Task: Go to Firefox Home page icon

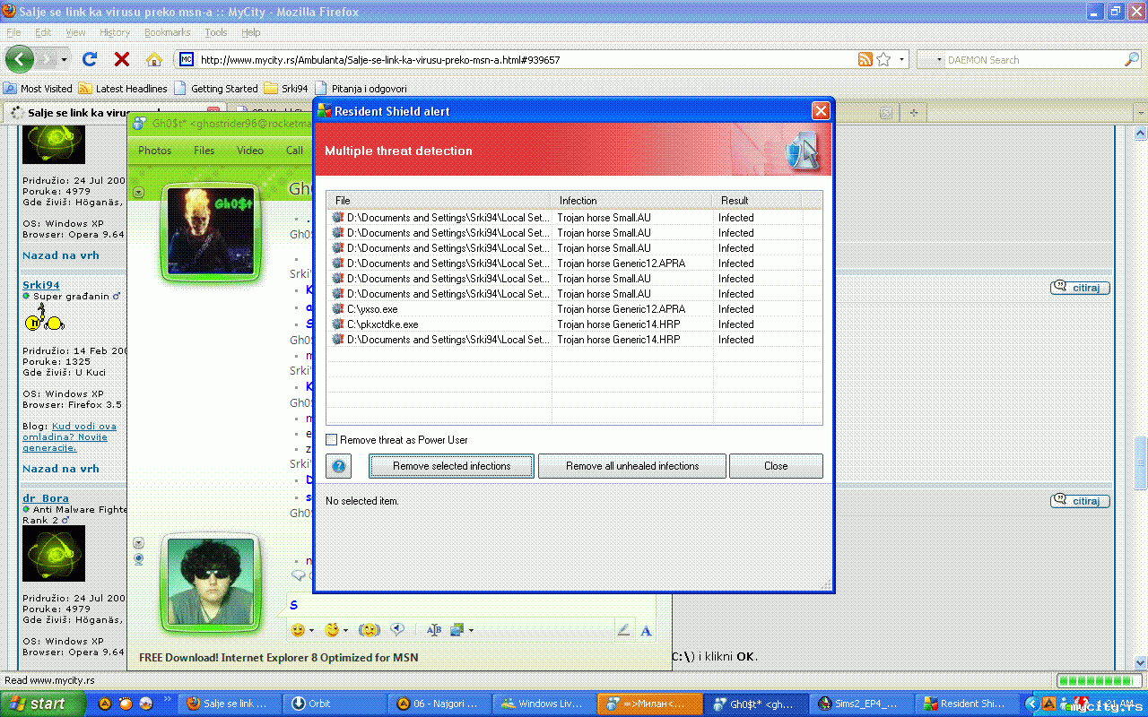Action: click(x=154, y=59)
